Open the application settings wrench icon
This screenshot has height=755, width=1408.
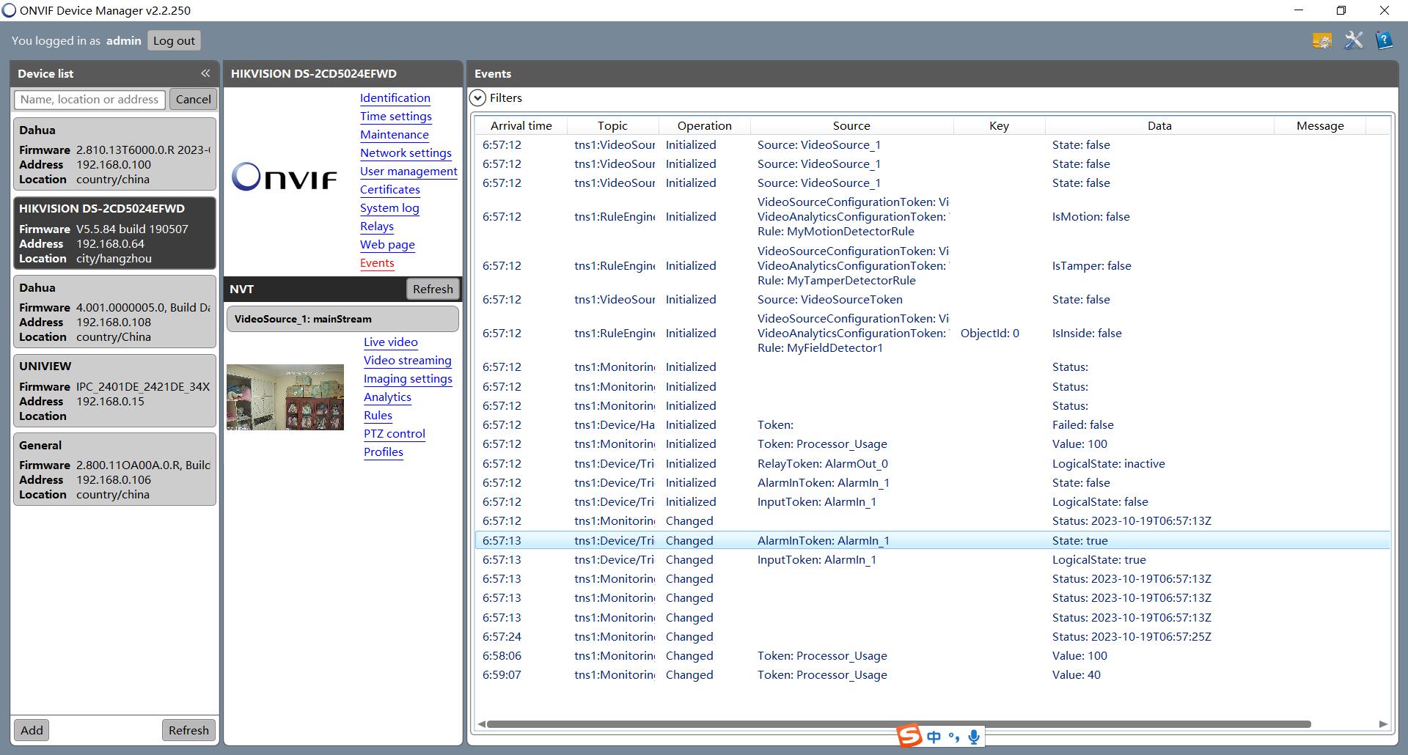click(x=1353, y=40)
